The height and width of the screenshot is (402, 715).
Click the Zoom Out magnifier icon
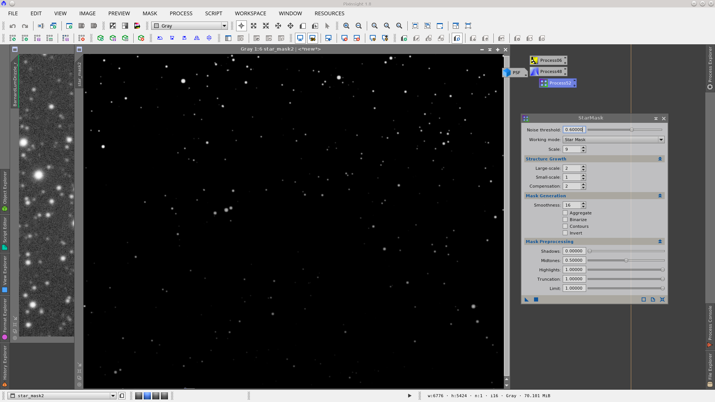[359, 26]
